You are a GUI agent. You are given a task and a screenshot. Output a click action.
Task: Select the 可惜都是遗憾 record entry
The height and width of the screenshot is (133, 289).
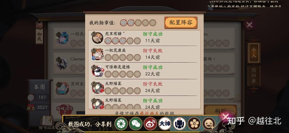point(144,71)
